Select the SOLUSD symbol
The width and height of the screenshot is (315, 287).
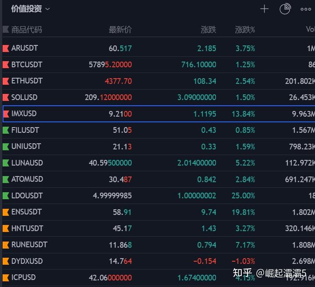[x=24, y=97]
